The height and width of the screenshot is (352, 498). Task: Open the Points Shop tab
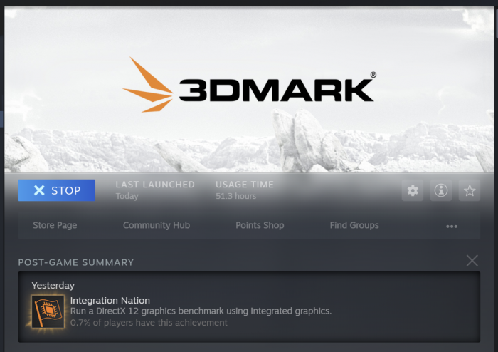tap(260, 225)
